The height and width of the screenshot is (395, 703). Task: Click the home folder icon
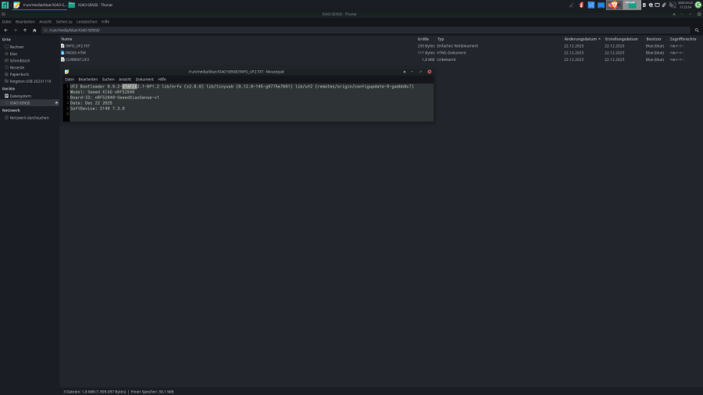click(34, 30)
